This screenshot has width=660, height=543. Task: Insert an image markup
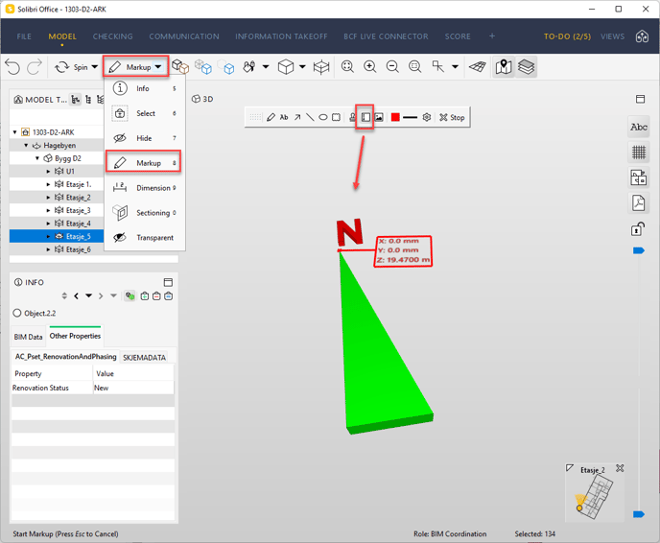point(379,117)
